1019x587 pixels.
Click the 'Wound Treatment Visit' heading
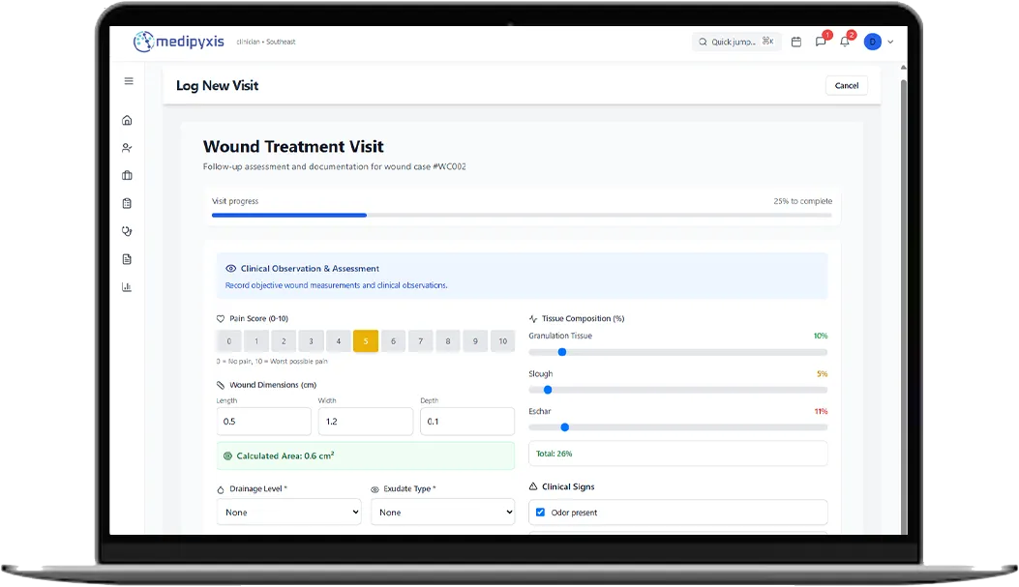tap(293, 147)
